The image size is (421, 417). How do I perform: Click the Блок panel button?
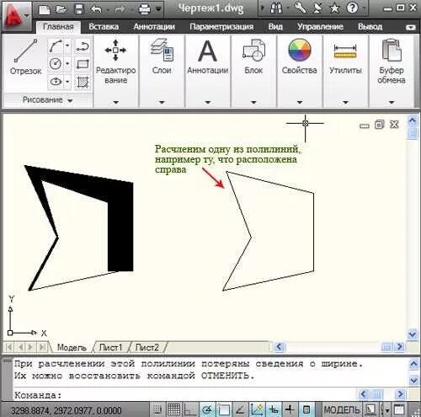coord(253,57)
